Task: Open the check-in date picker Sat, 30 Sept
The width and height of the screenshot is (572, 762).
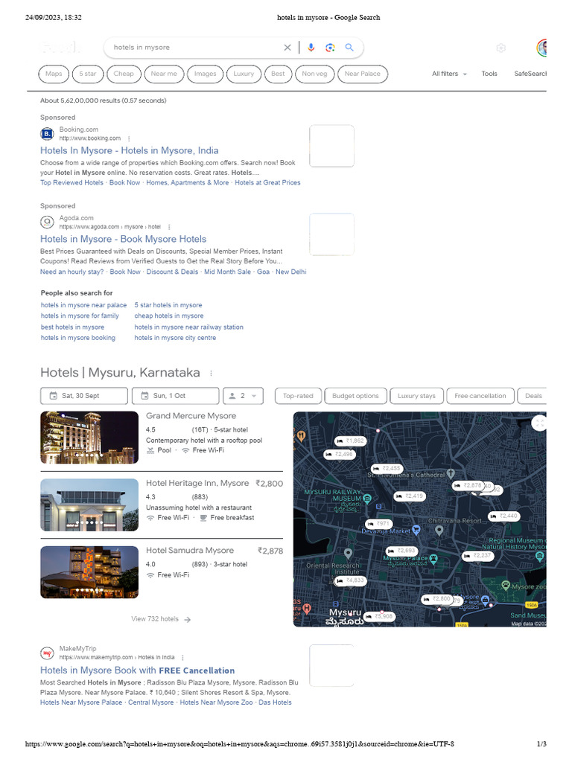Action: click(x=84, y=396)
